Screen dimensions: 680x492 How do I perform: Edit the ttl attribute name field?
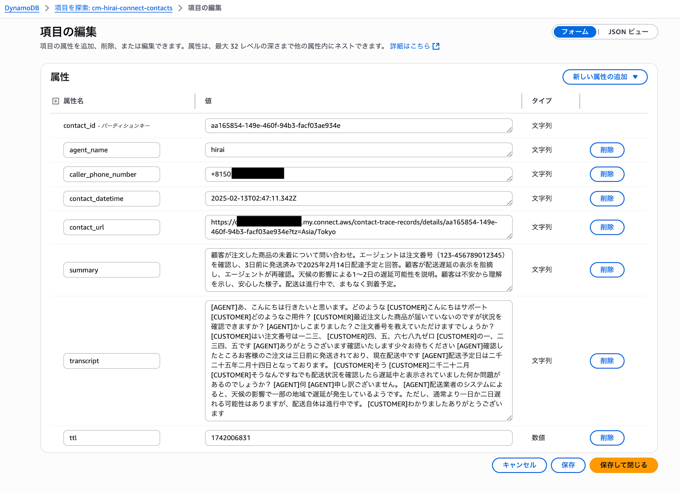112,438
